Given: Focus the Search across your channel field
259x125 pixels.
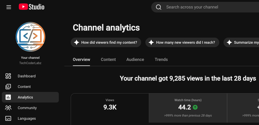Looking at the screenshot, I should (205, 7).
